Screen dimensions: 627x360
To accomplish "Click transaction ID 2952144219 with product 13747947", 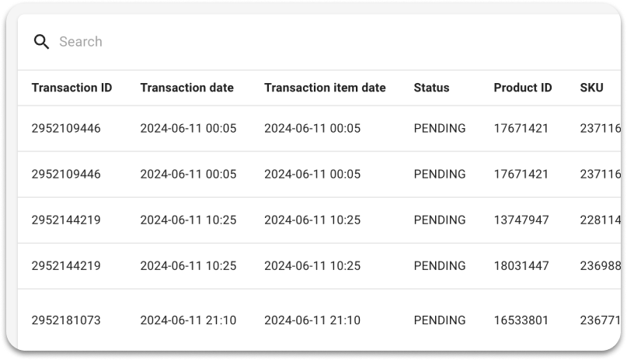I will click(66, 220).
